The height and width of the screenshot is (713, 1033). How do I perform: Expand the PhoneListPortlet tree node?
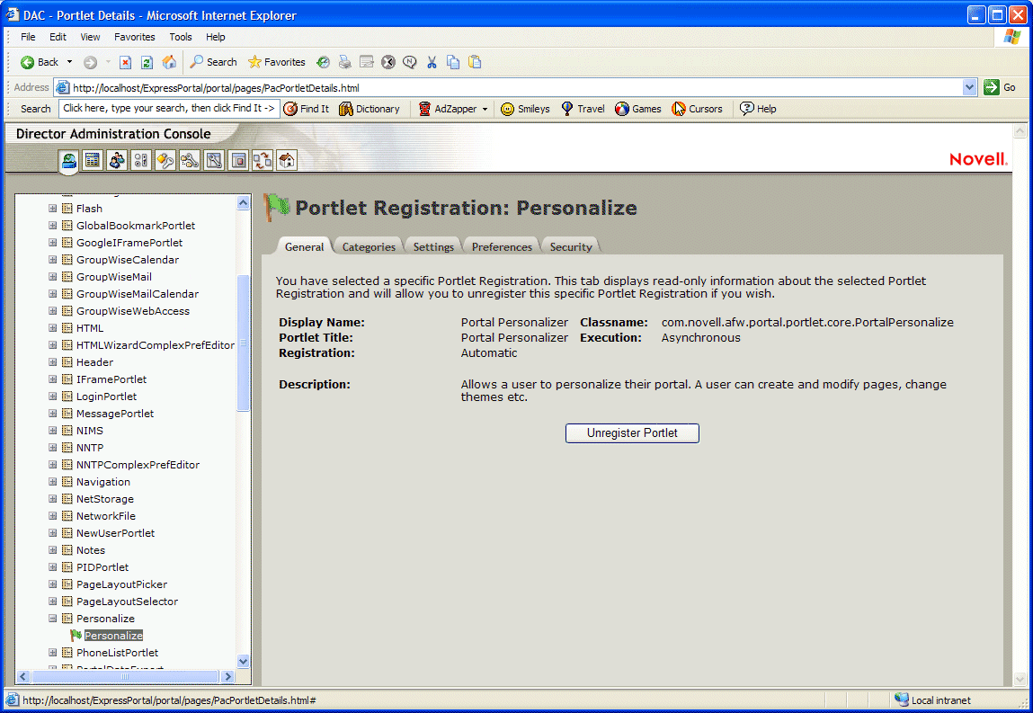[x=53, y=653]
